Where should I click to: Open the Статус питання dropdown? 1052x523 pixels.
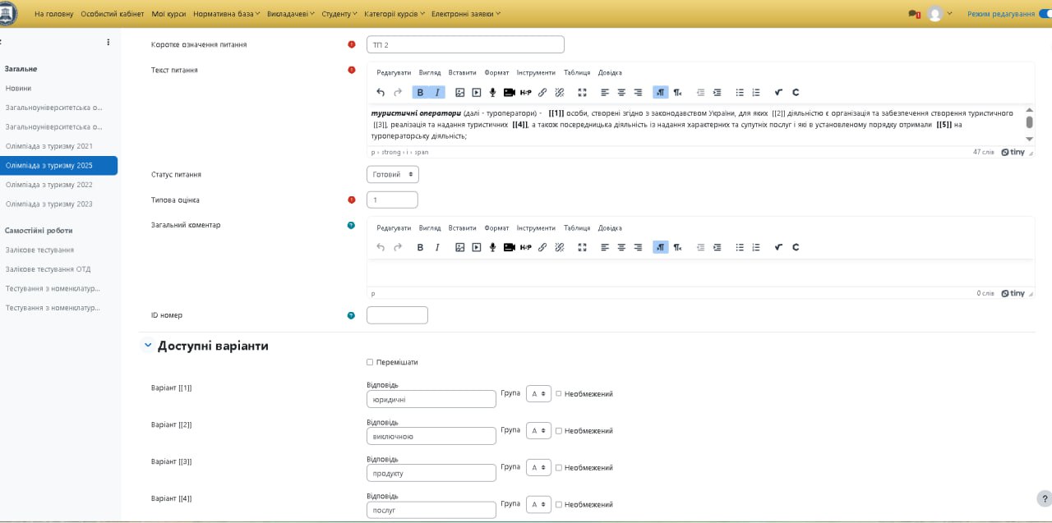(x=393, y=175)
